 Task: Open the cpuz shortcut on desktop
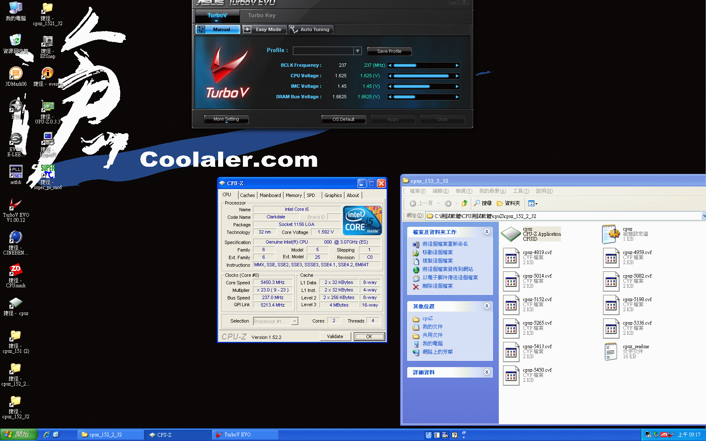point(16,307)
